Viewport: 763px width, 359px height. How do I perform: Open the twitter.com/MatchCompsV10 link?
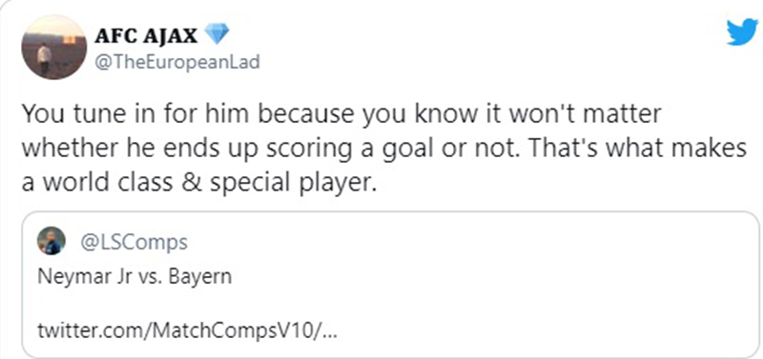tap(187, 332)
